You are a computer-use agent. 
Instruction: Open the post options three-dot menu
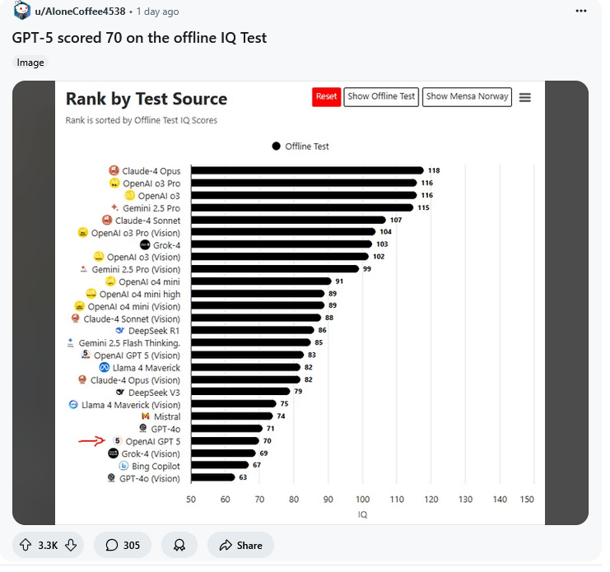pos(583,12)
